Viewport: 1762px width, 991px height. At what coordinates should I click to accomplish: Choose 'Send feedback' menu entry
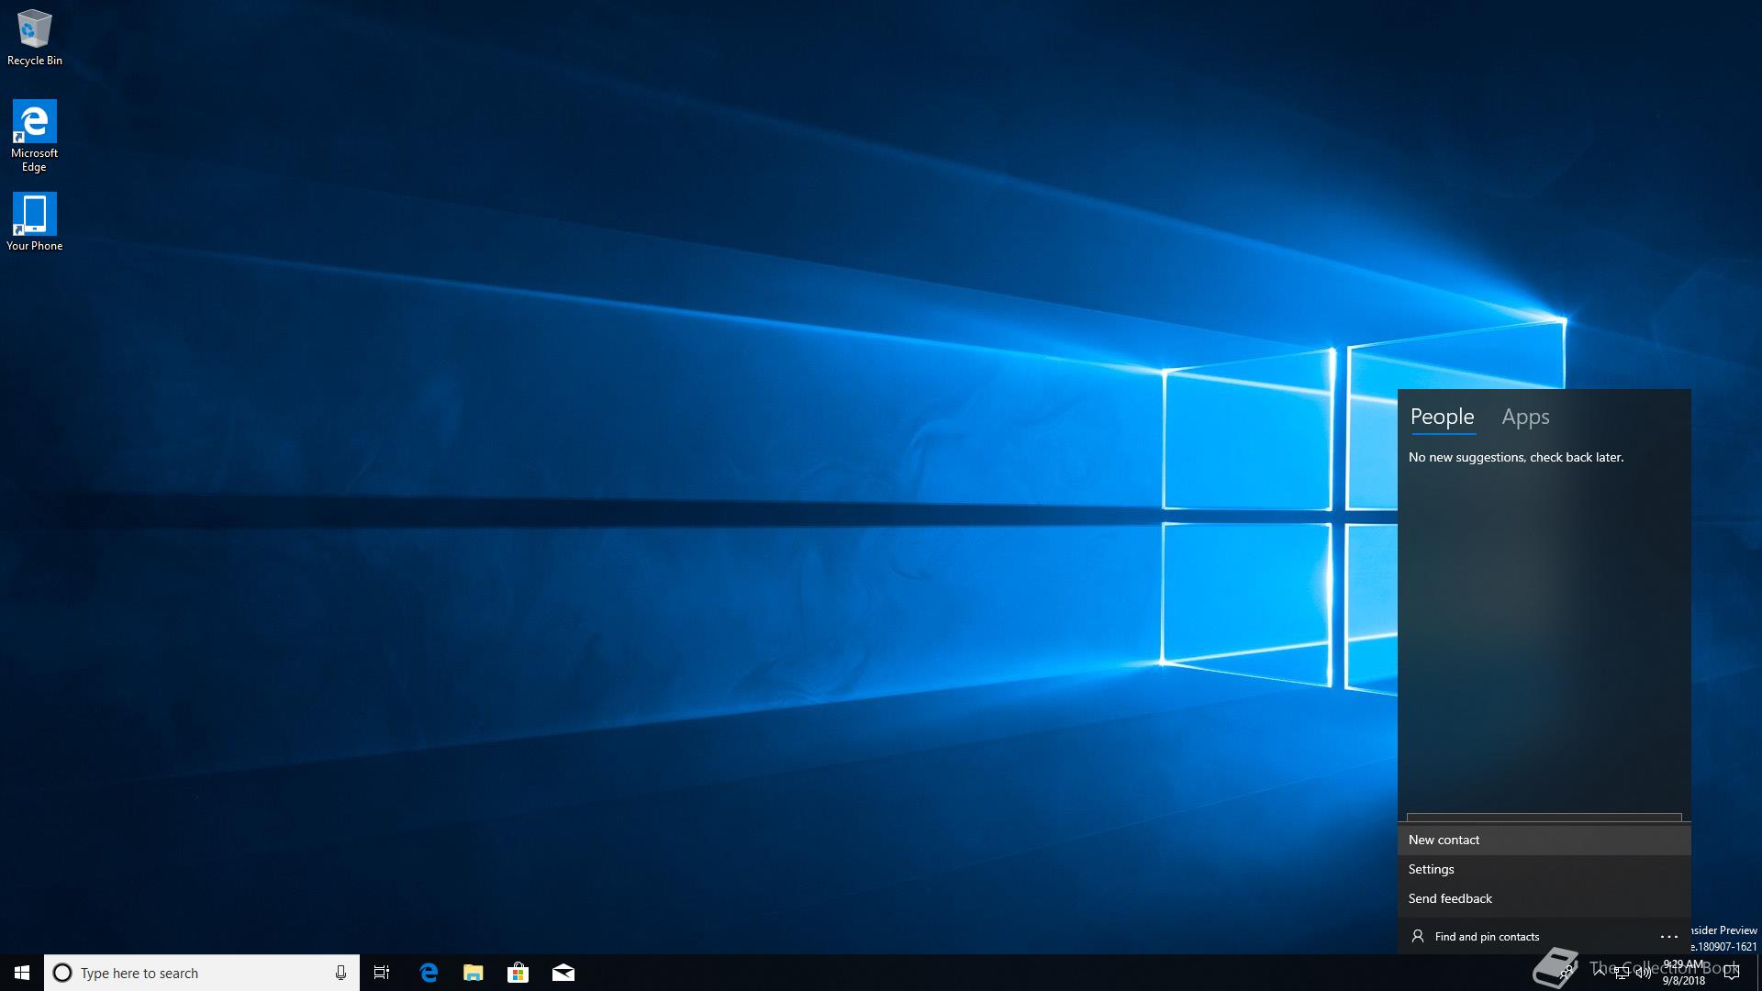coord(1544,898)
